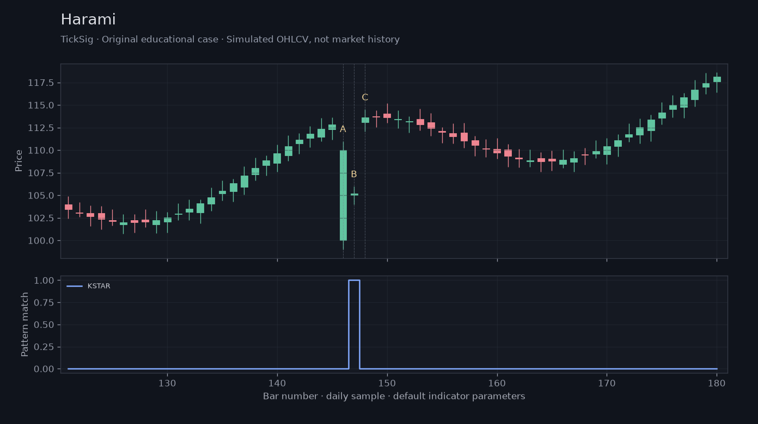Click the 112.5 price tick label

click(x=42, y=128)
